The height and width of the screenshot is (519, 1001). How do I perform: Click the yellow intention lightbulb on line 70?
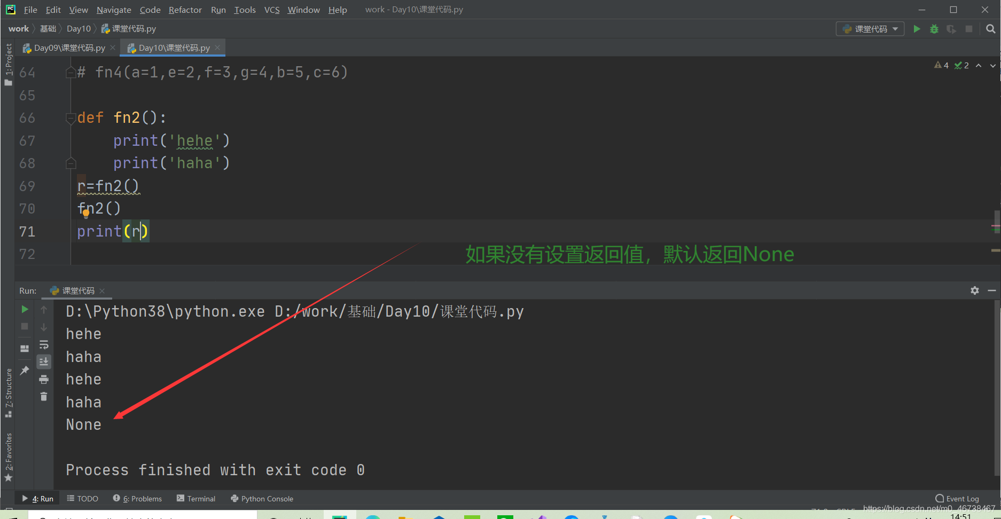86,214
